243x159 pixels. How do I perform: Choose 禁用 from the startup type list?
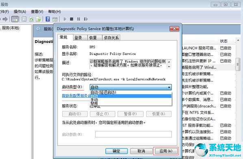[x=131, y=103]
